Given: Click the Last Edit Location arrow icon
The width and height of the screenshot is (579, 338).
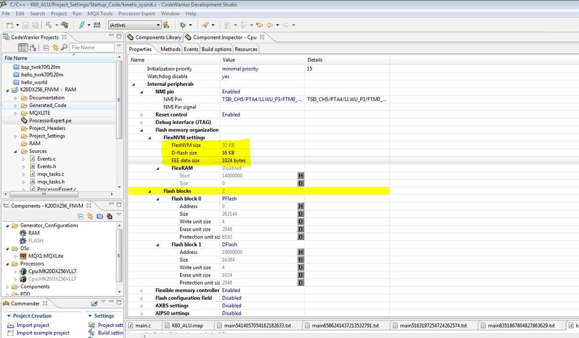Looking at the screenshot, I should click(x=260, y=25).
